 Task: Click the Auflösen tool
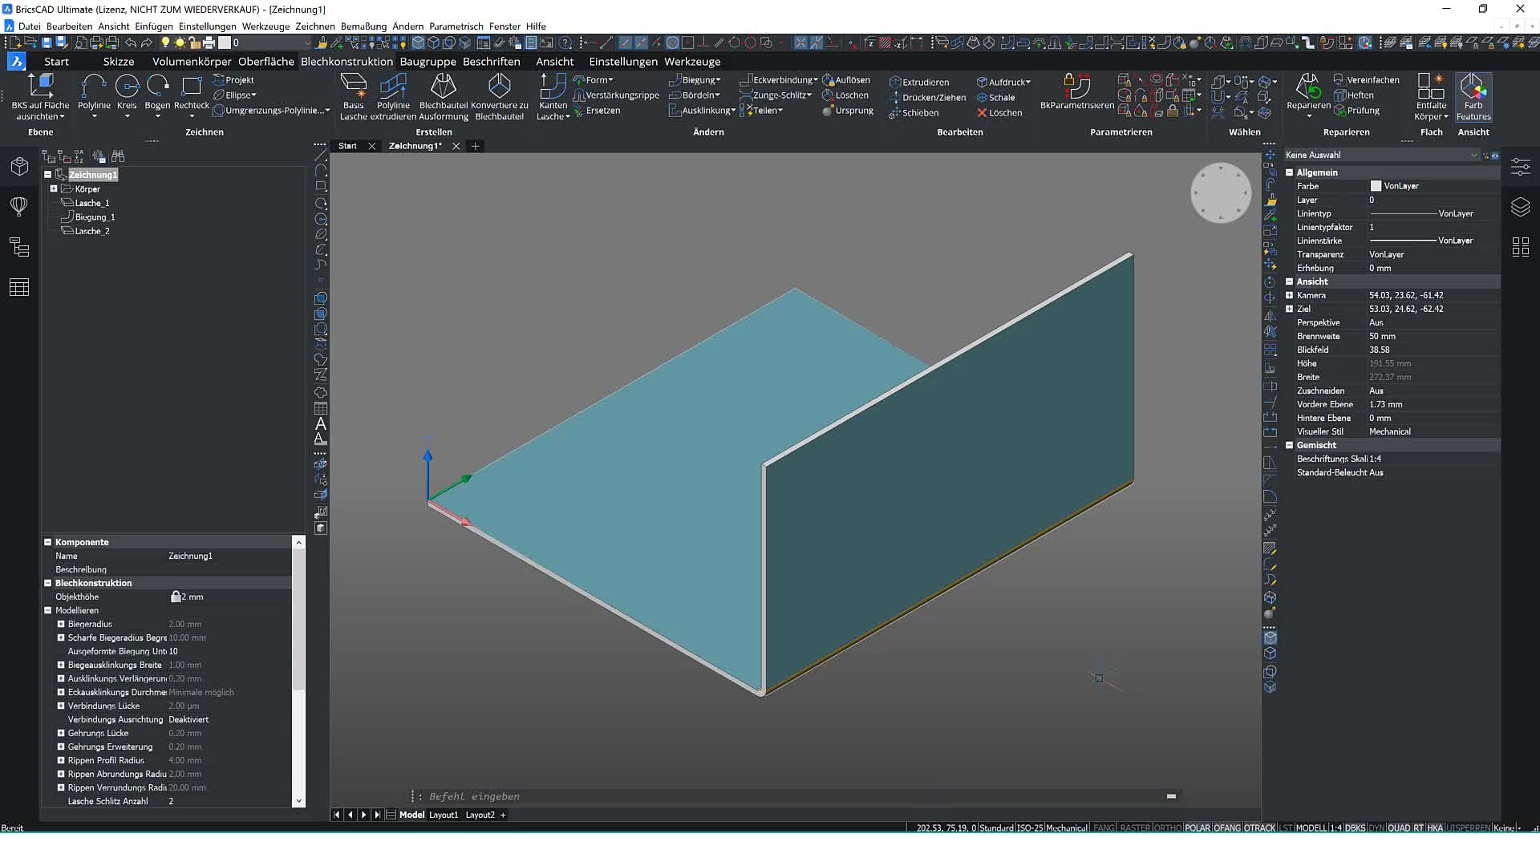[x=846, y=80]
